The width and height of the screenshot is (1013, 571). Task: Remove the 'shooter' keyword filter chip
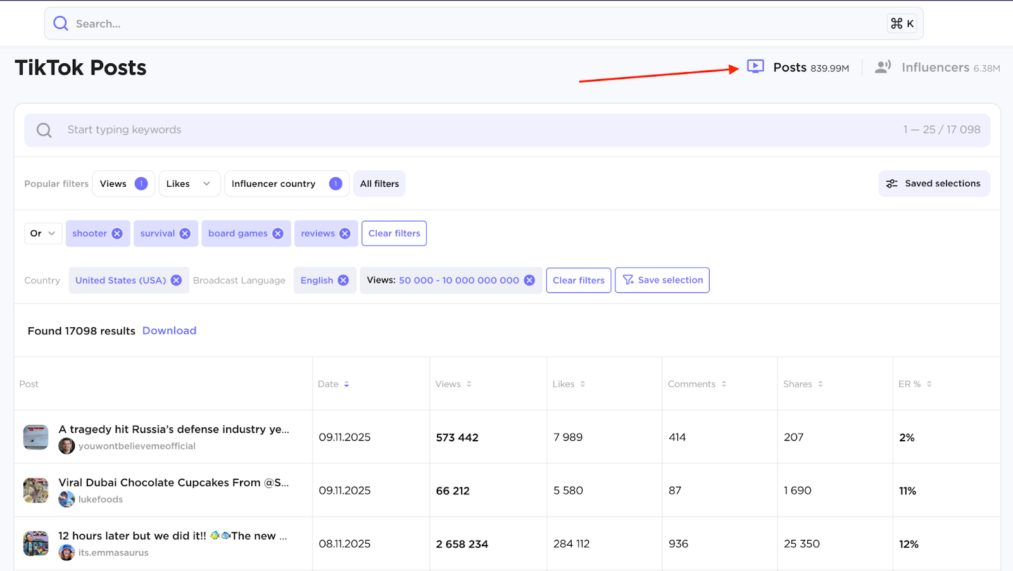click(x=117, y=233)
